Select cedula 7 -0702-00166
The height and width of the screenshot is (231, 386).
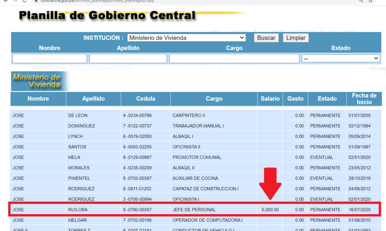(x=137, y=220)
